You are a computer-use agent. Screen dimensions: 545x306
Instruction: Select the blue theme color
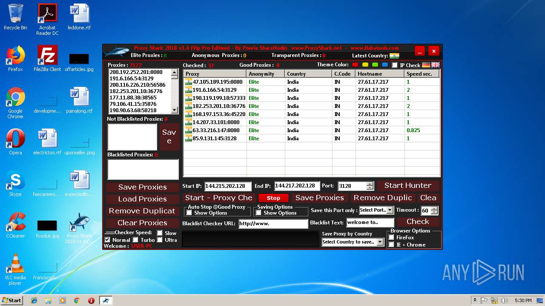[x=385, y=65]
